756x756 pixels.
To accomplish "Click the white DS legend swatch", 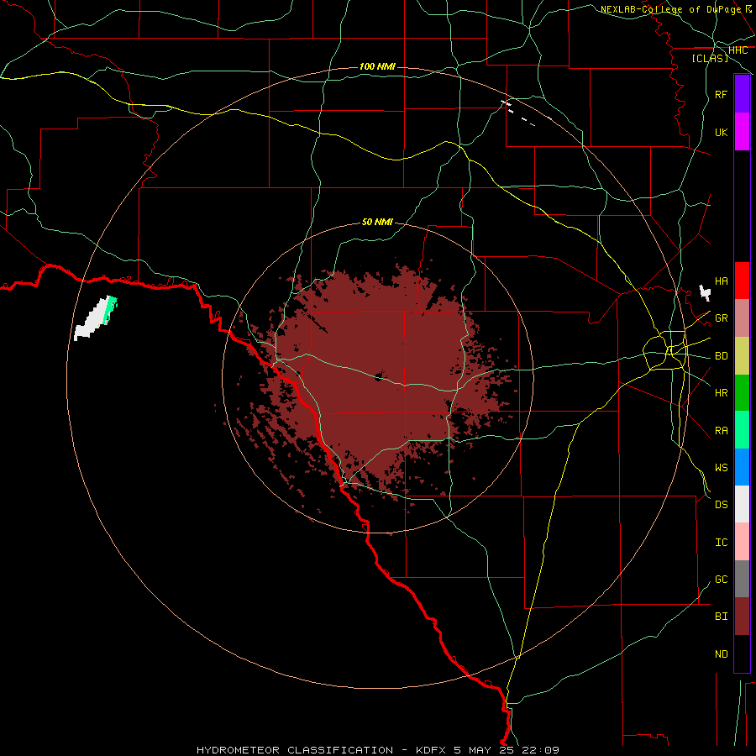I will click(x=742, y=504).
